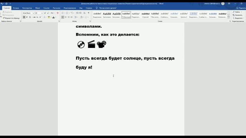
Task: Toggle superscript formatting
Action: 40,17
